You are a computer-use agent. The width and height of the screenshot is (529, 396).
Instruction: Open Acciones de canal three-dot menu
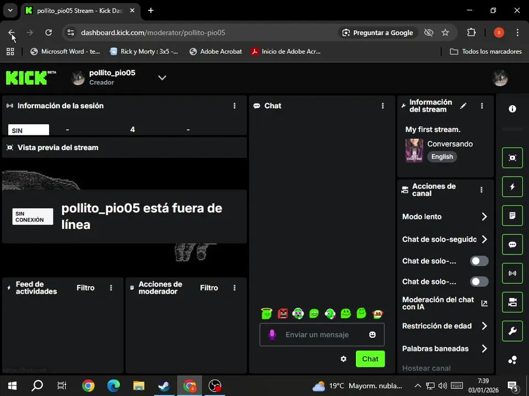(482, 190)
